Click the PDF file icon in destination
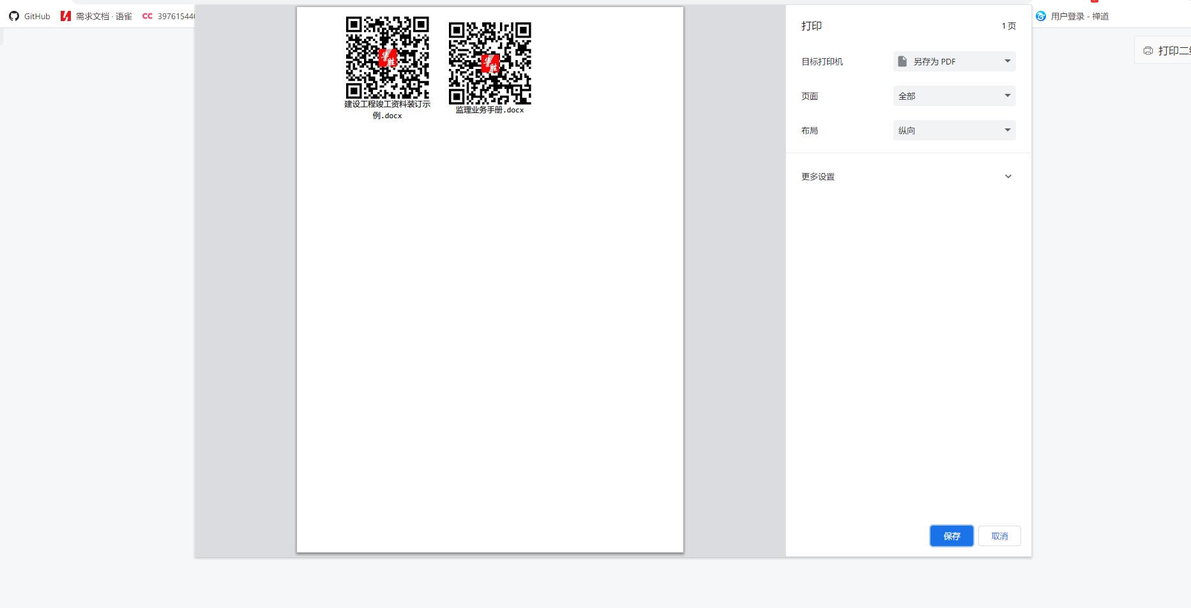 coord(902,61)
